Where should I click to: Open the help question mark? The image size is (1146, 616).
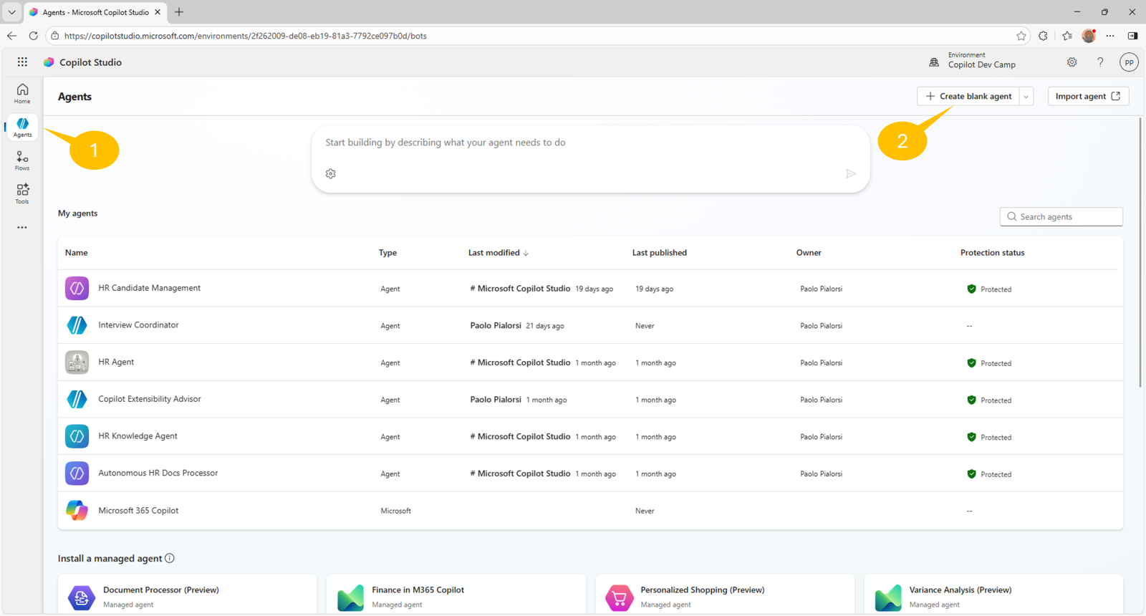[1100, 62]
